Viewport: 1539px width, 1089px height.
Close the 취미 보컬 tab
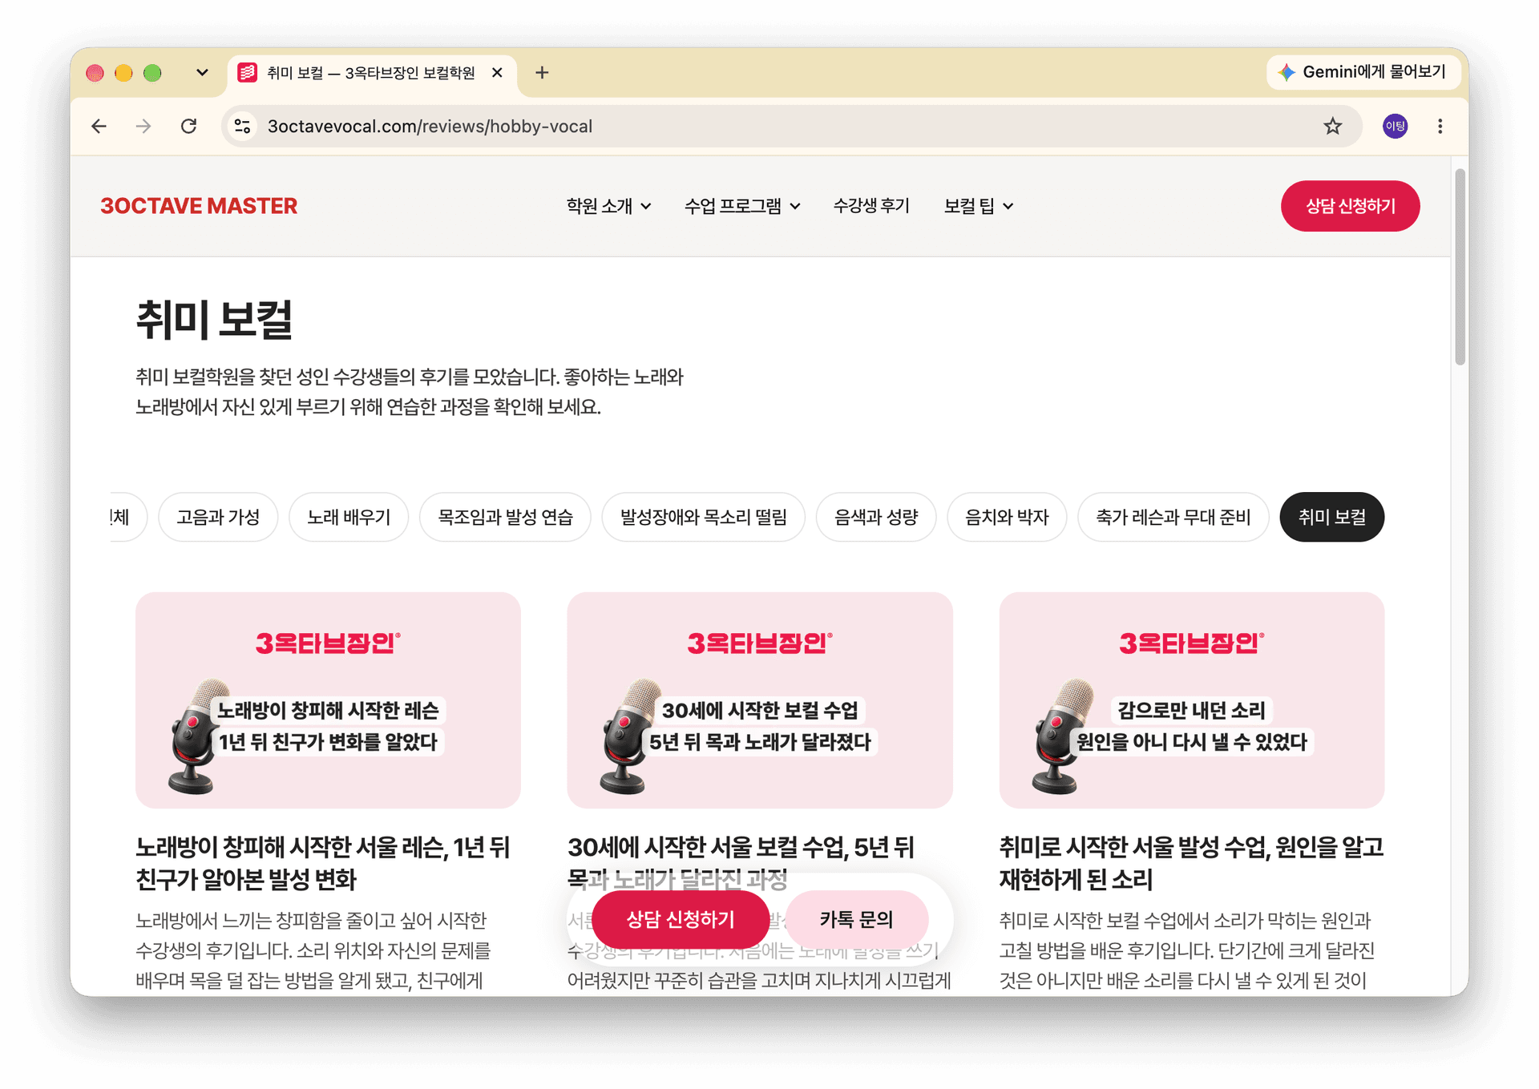point(497,73)
